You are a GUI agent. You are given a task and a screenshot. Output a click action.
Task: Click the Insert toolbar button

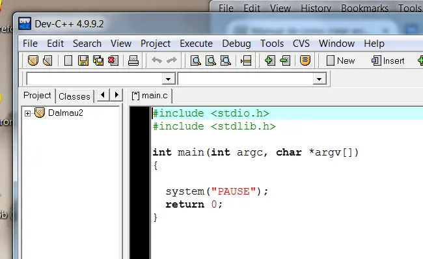point(388,61)
